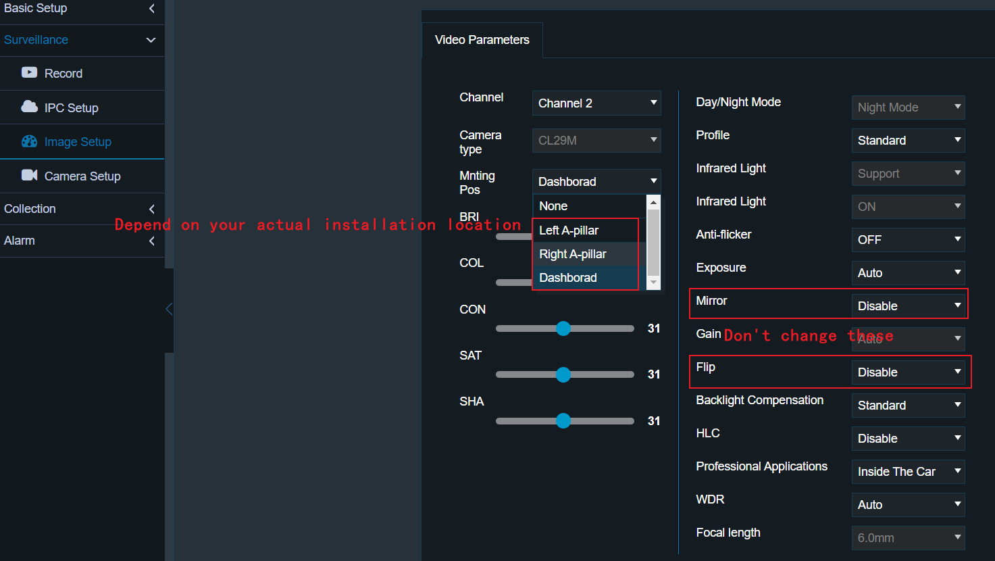
Task: Open the Professional Applications dropdown
Action: tap(908, 472)
